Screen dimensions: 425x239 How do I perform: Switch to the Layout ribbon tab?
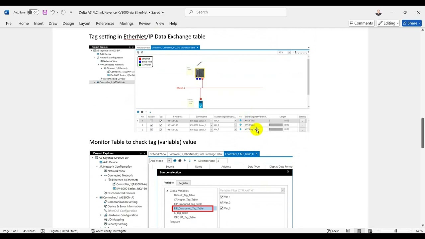[85, 23]
